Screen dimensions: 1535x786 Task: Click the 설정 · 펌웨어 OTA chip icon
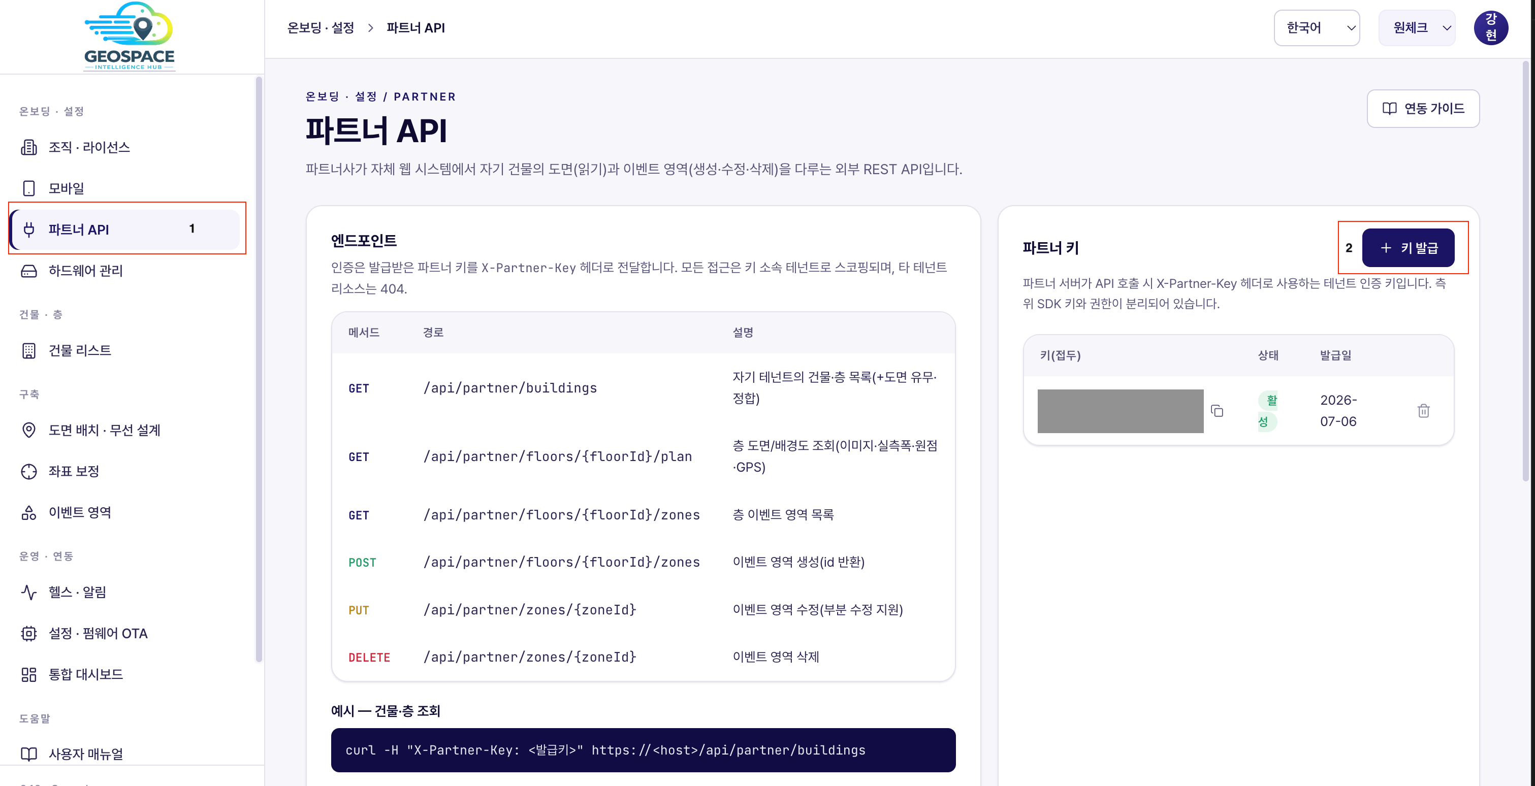[x=28, y=634]
